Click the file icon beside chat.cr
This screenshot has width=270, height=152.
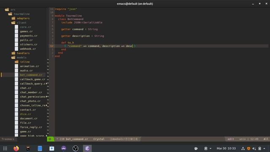click(x=16, y=88)
